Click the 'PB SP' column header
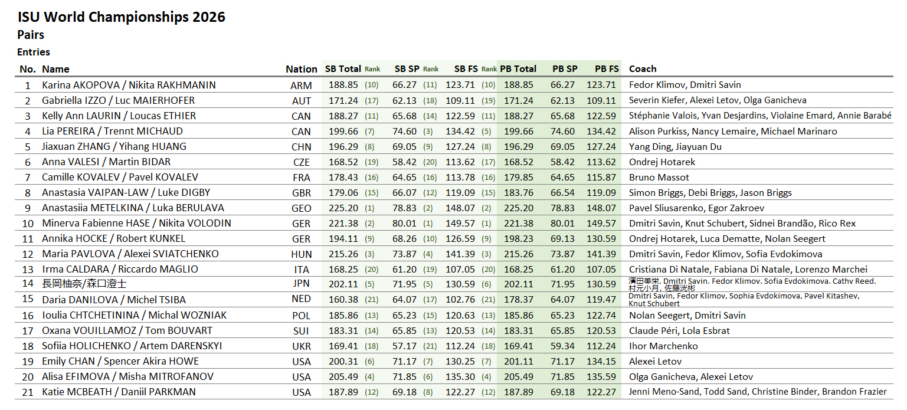The height and width of the screenshot is (410, 907). click(565, 69)
